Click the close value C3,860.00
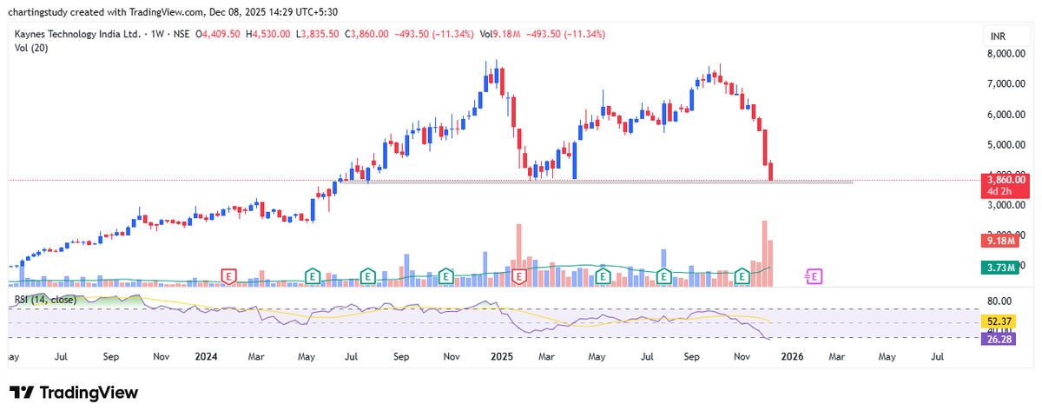 click(x=368, y=34)
